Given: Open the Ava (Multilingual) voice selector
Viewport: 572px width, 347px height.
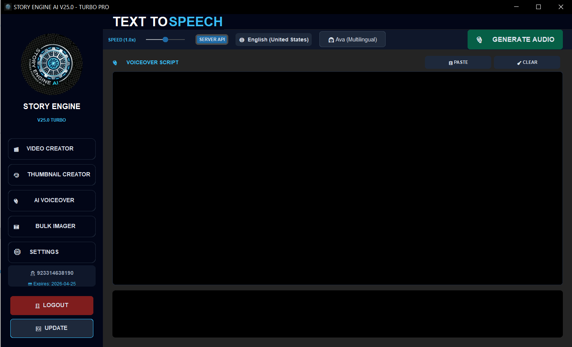Looking at the screenshot, I should coord(352,39).
